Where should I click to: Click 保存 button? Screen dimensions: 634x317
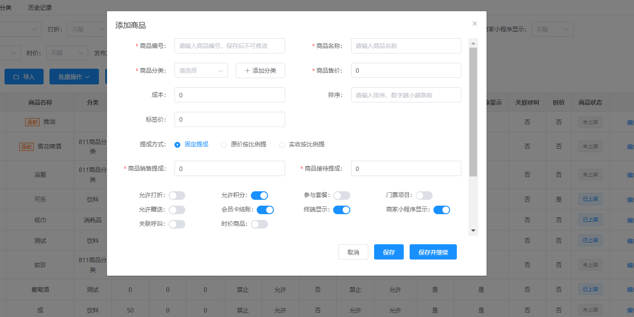[389, 252]
